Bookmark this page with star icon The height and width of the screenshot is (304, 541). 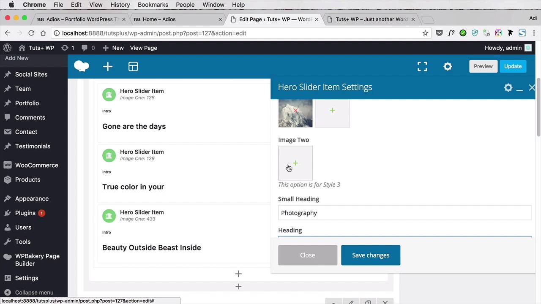(x=425, y=33)
